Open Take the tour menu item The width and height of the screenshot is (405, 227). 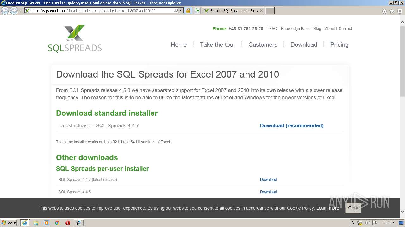[218, 45]
